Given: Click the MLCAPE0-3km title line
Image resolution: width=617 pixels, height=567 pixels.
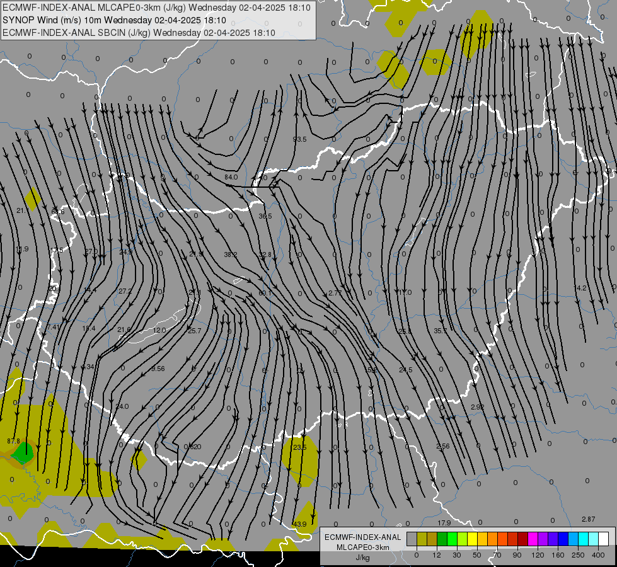Looking at the screenshot, I should pos(156,8).
